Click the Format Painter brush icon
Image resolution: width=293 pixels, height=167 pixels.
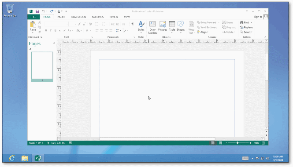point(39,32)
